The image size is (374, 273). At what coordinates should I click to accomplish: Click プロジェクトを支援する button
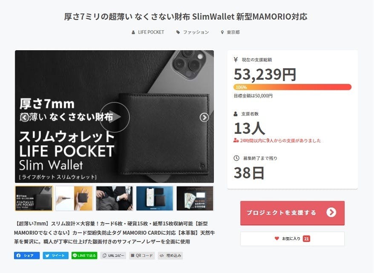coord(292,213)
